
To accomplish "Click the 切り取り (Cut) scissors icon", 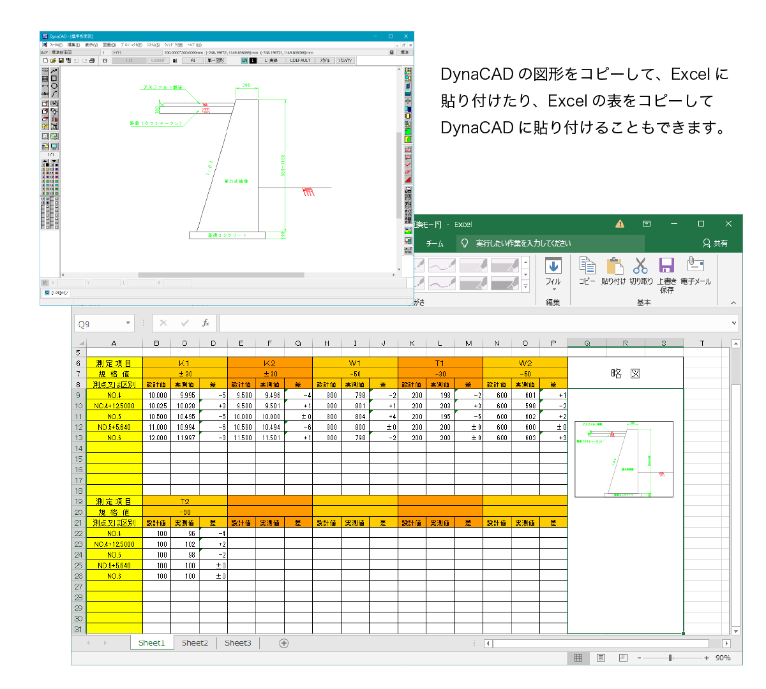I will coord(640,265).
